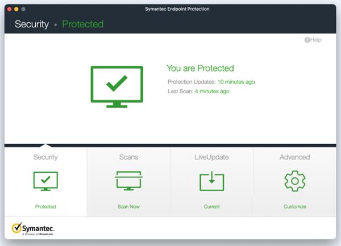Switch to the Security tab label
The height and width of the screenshot is (246, 341).
click(x=45, y=157)
